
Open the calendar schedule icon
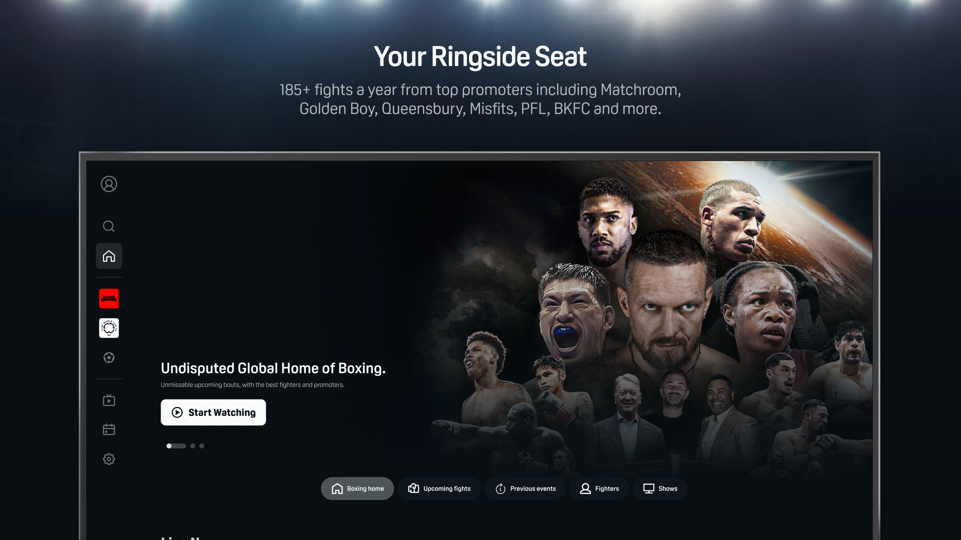coord(109,429)
